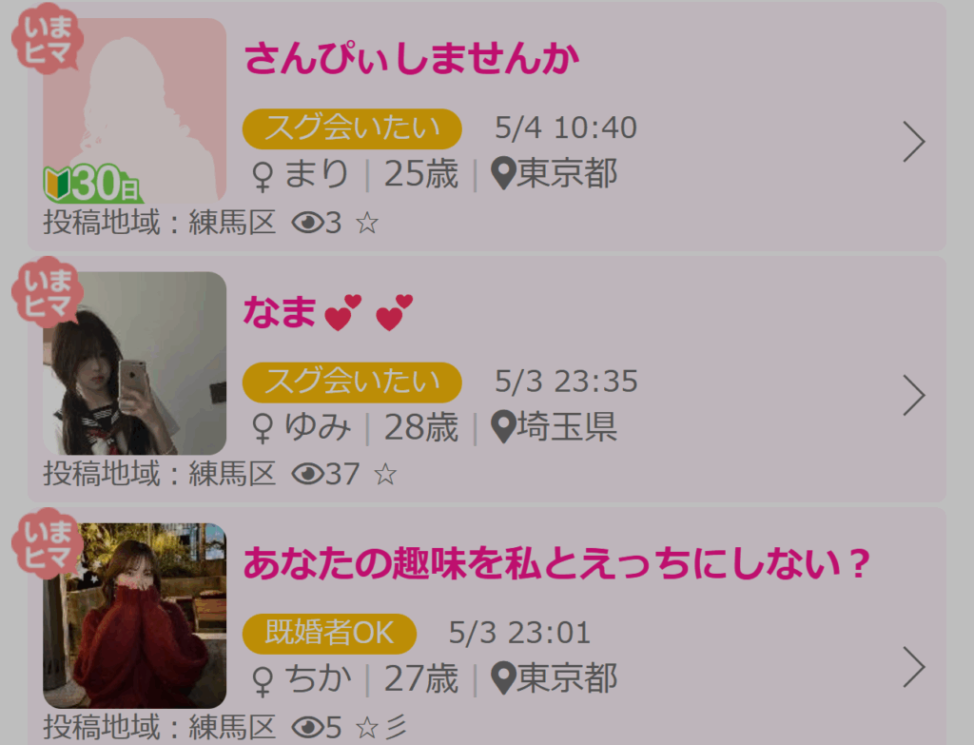Open ゆみ's mirror selfie thumbnail
Image resolution: width=974 pixels, height=745 pixels.
pos(135,363)
